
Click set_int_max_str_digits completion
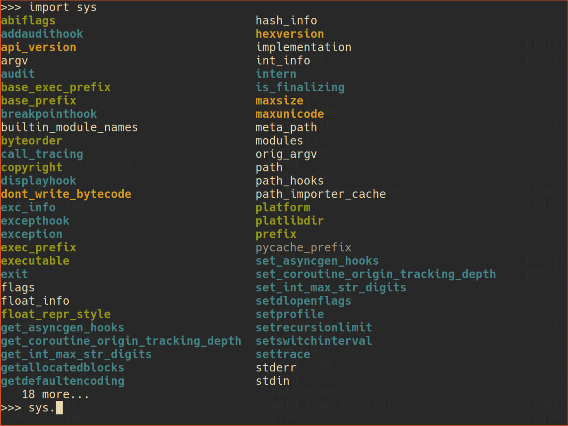pyautogui.click(x=331, y=288)
